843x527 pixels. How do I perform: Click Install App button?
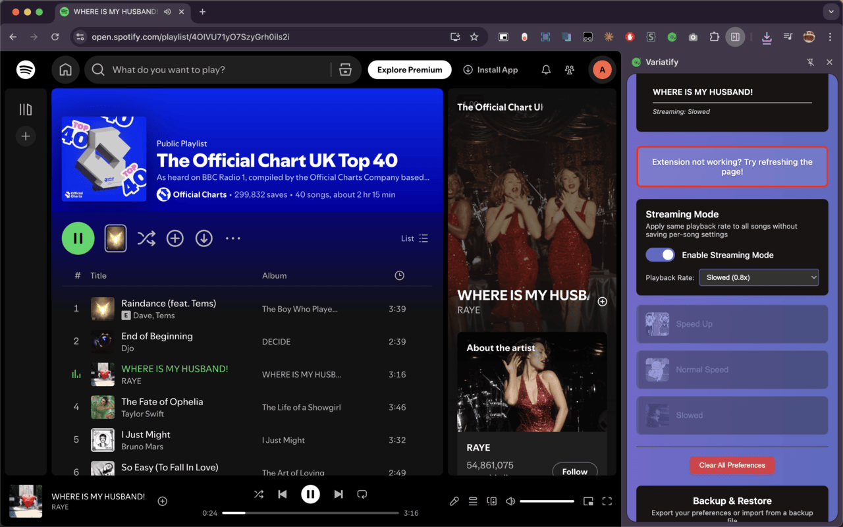pos(491,70)
